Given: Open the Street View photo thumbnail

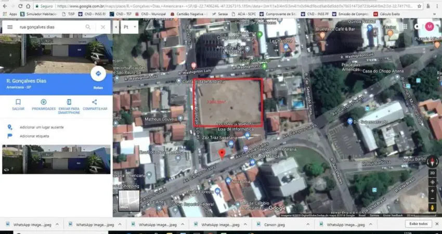Looking at the screenshot, I should pos(56,159).
